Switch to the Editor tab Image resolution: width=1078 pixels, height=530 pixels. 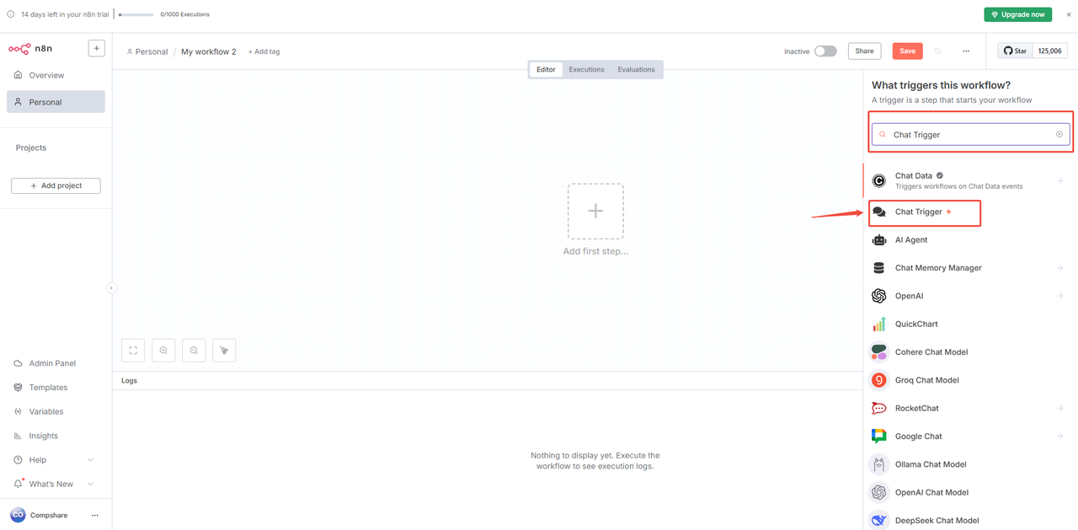[x=546, y=69]
